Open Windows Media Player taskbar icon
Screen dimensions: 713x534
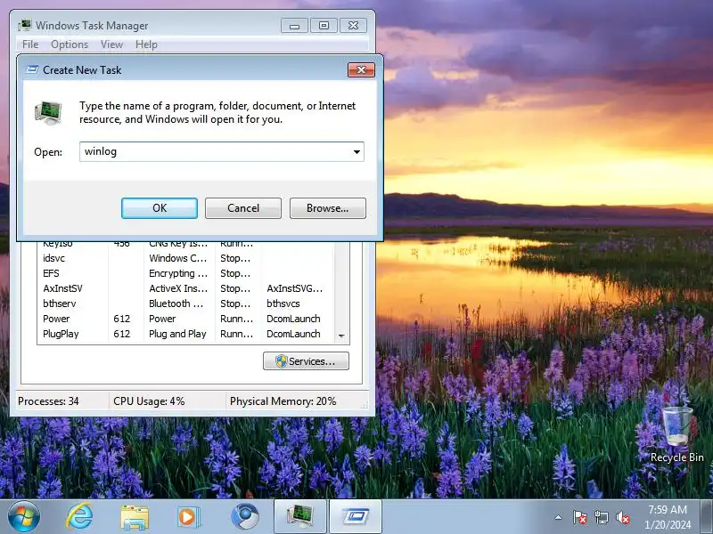[188, 517]
